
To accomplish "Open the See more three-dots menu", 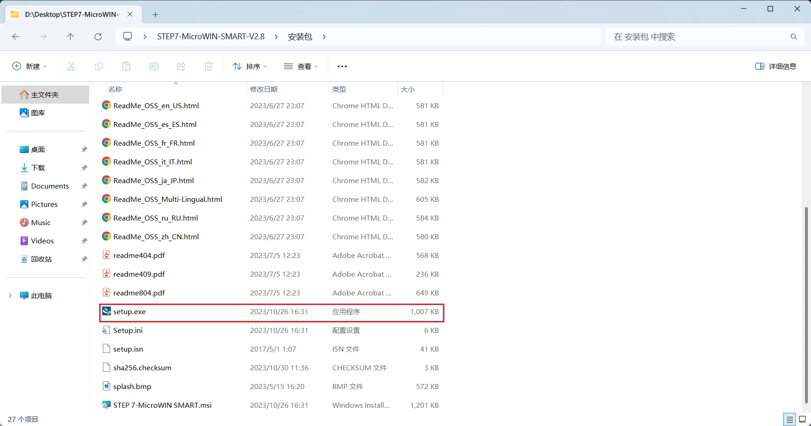I will point(342,66).
